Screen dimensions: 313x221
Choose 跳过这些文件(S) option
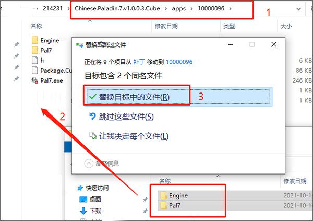(x=126, y=117)
